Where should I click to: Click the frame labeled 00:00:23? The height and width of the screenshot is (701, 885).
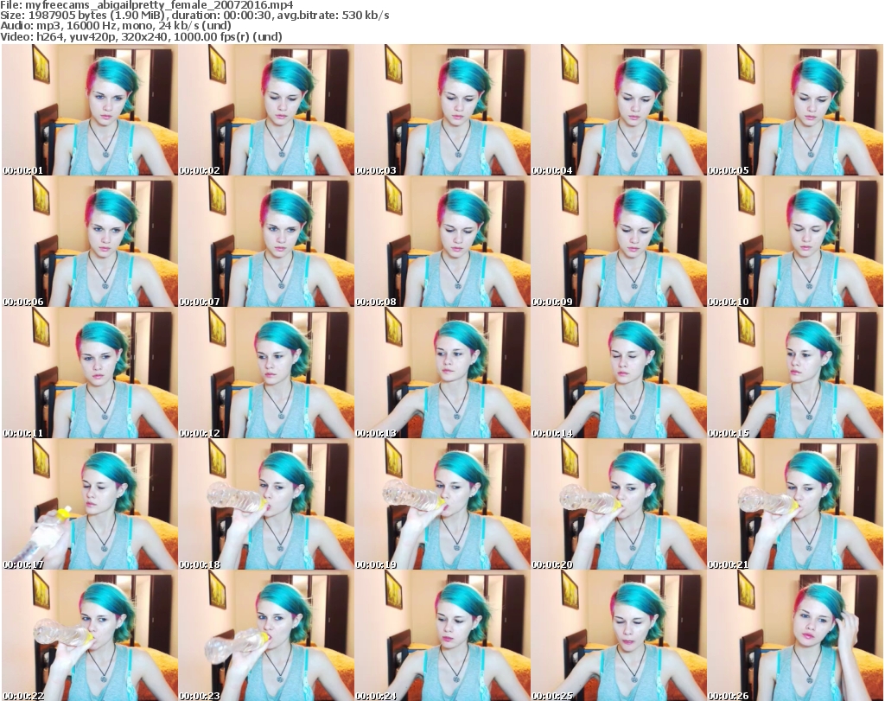click(266, 635)
